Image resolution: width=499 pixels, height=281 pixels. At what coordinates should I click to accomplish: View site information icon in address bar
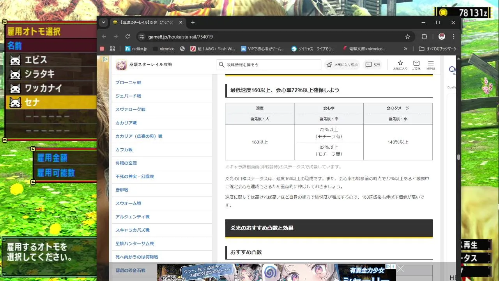141,37
